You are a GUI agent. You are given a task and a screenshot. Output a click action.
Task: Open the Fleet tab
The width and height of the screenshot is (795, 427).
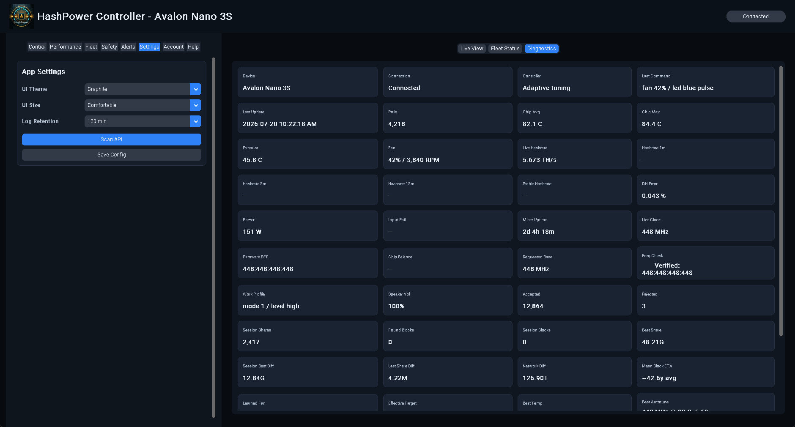pos(91,47)
